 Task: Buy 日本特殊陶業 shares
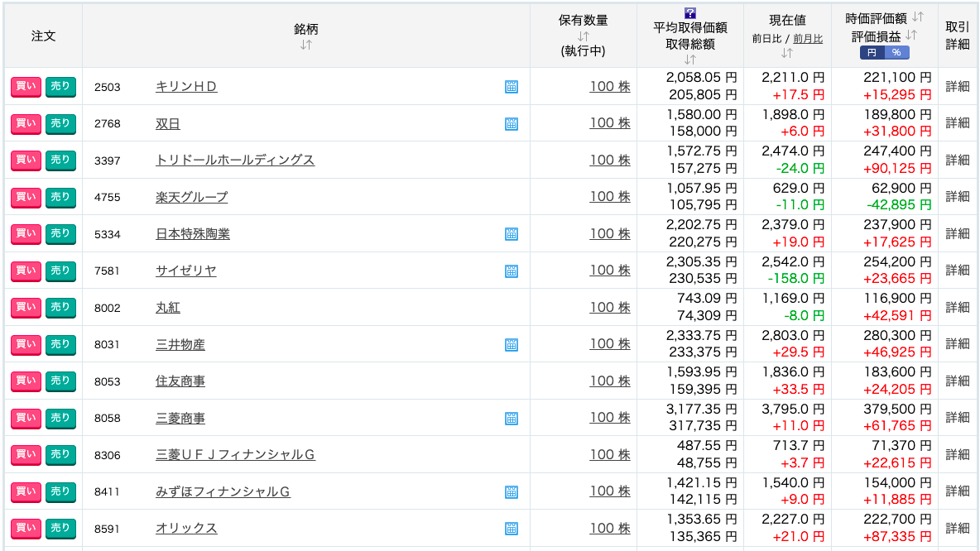pos(26,234)
